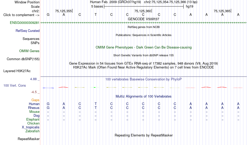Click the 5 bases scale bar
Screen dimensions: 247x145
click(x=144, y=6)
